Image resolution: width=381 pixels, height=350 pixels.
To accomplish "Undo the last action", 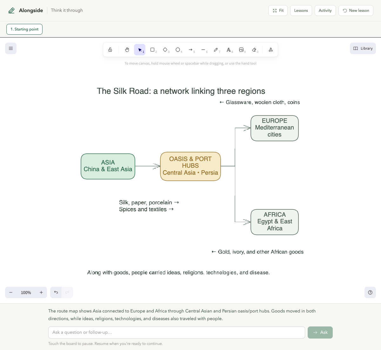I will point(56,292).
